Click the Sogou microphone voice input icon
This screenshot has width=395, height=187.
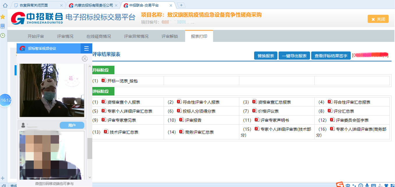tap(367, 185)
